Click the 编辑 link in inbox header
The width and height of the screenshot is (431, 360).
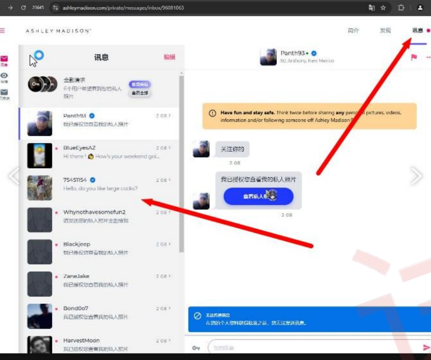169,57
